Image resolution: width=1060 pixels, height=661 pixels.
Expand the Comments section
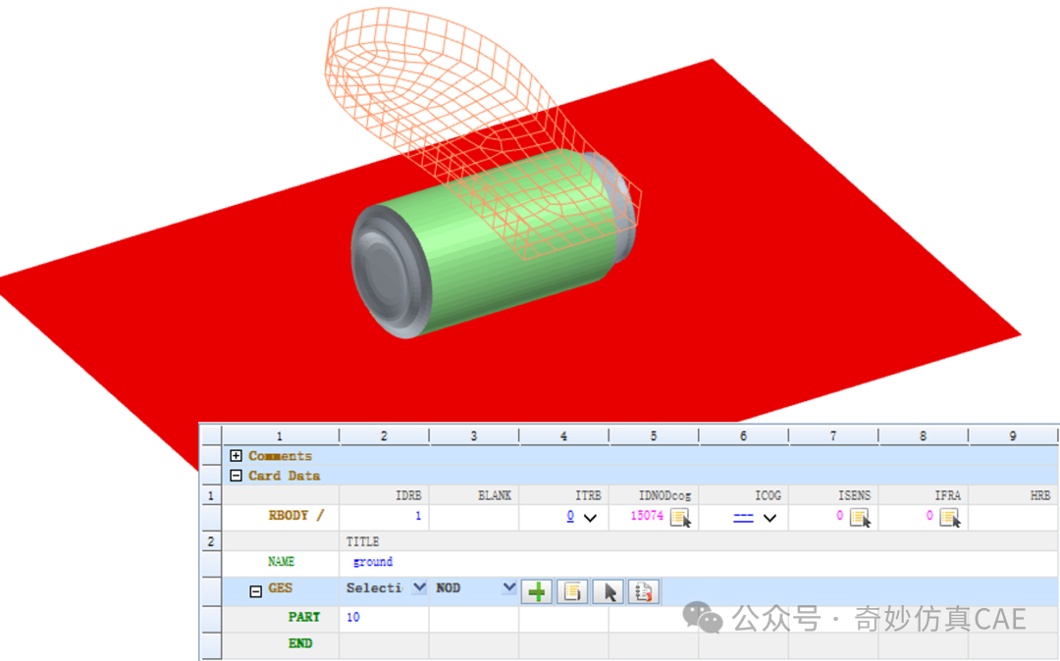[236, 456]
